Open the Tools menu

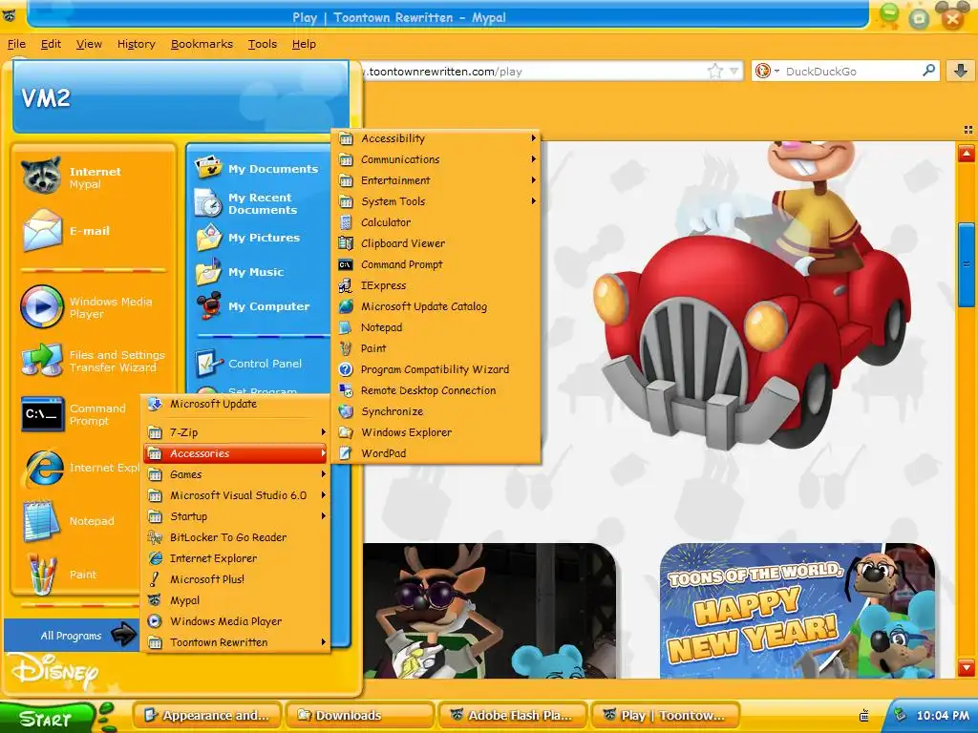[262, 44]
